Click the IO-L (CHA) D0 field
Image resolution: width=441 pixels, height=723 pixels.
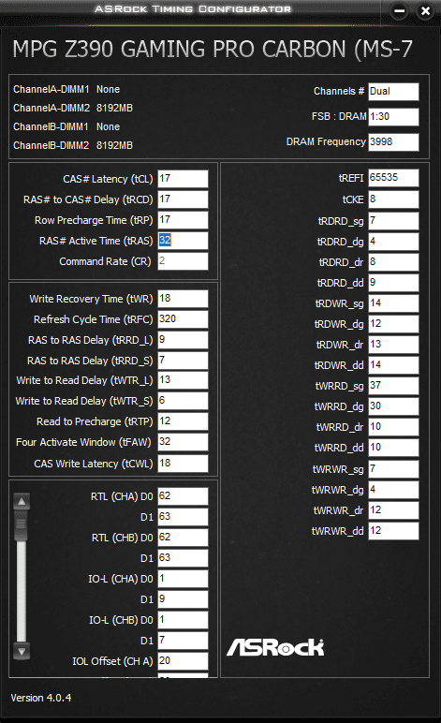tap(183, 579)
